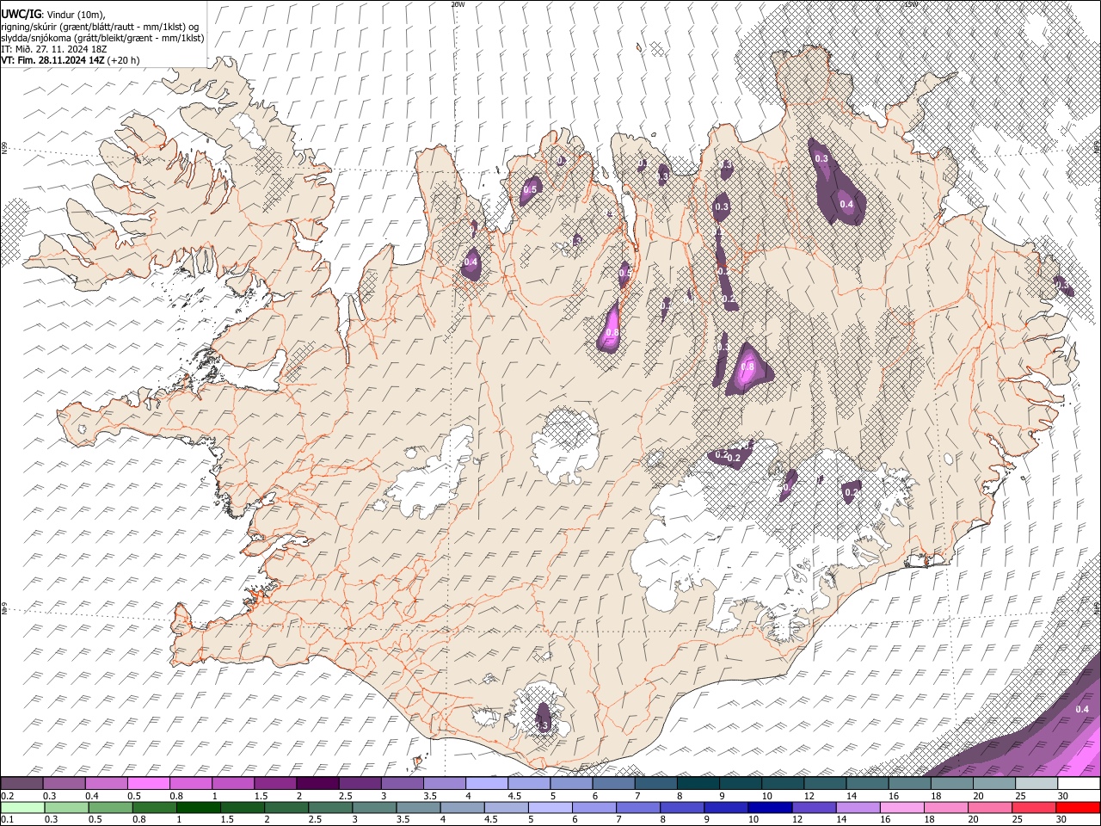Click the rain legend swatch between 3.5 and 4
This screenshot has width=1101, height=826.
click(x=417, y=808)
